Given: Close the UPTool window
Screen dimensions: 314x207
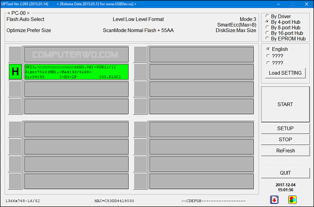Looking at the screenshot, I should tap(306, 4).
